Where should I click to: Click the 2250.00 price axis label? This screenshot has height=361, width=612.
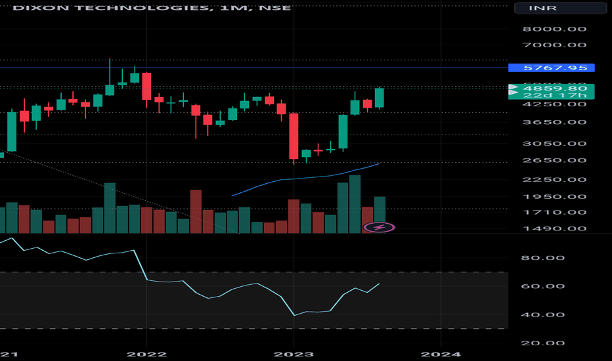coord(554,180)
